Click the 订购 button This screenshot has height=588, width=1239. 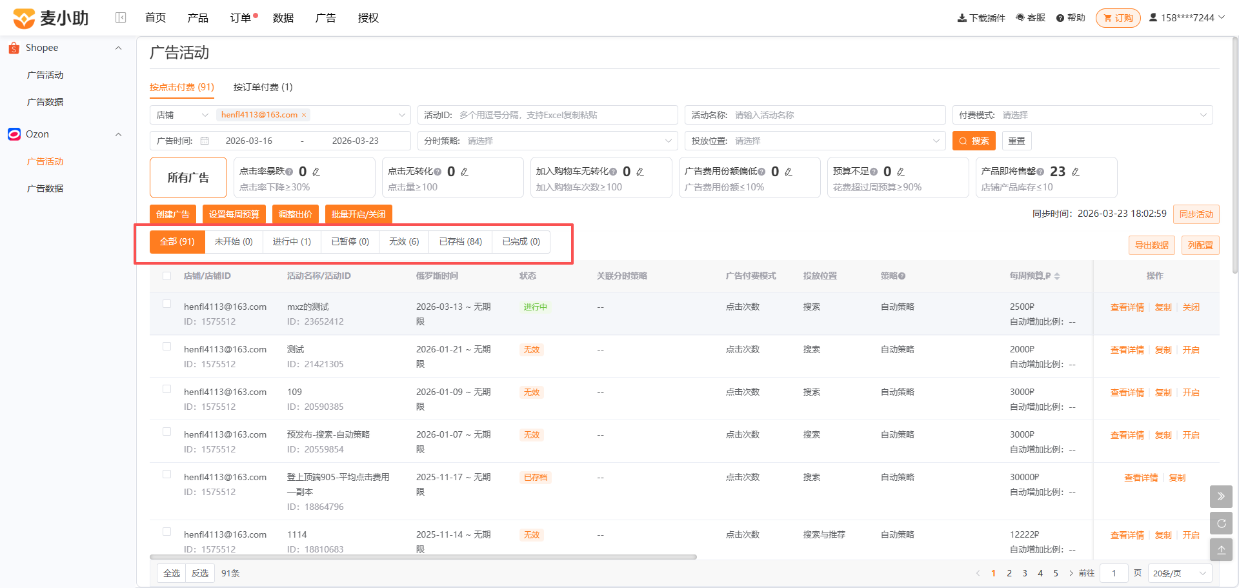coord(1118,18)
